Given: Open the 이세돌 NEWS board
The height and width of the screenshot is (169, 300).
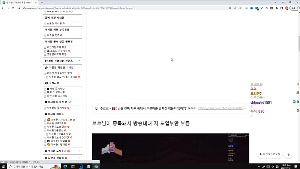Looking at the screenshot, I should point(55,124).
